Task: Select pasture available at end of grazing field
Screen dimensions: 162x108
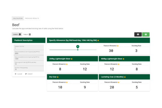Action: (29, 58)
